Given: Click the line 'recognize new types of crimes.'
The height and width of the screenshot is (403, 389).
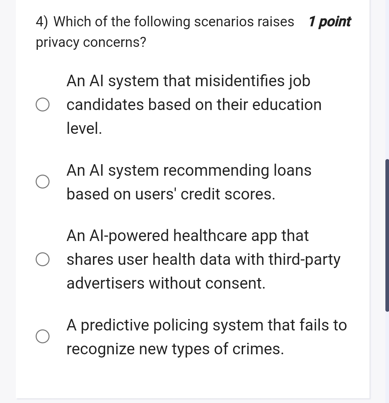Looking at the screenshot, I should tap(175, 349).
